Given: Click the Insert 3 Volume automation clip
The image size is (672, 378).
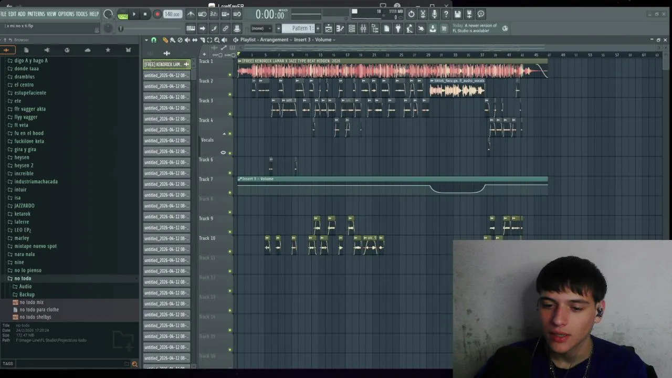Looking at the screenshot, I should coord(392,186).
